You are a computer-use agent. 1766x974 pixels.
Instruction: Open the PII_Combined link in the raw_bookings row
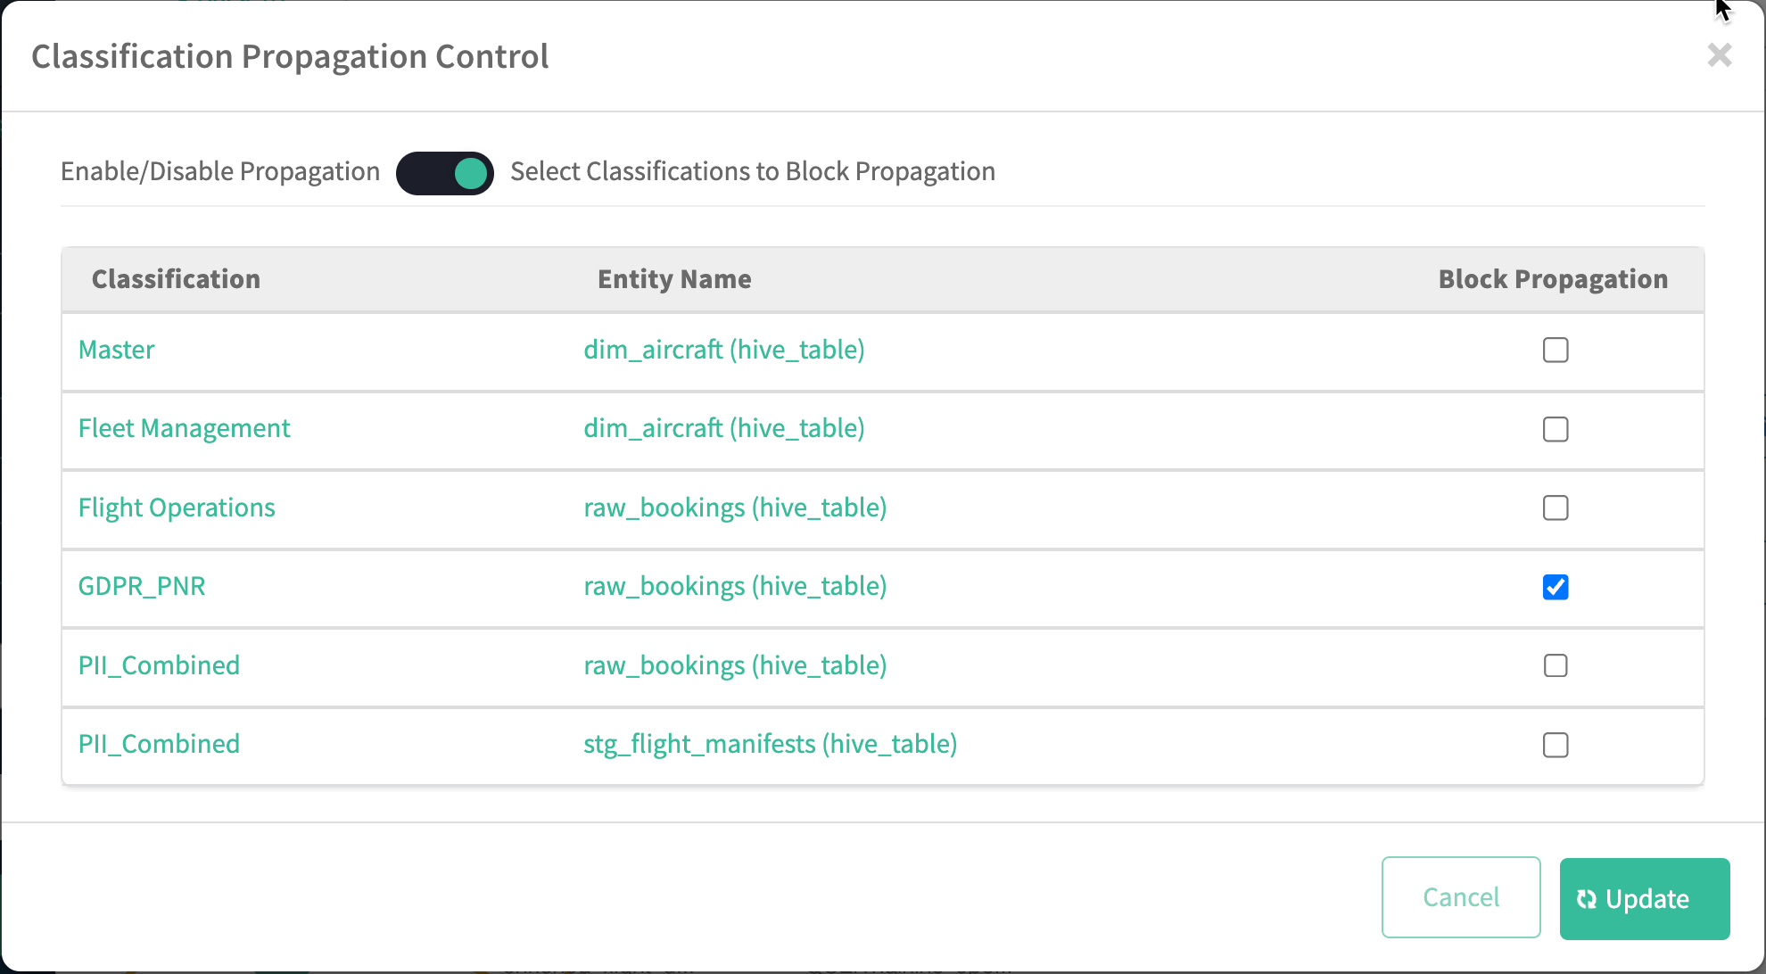159,665
